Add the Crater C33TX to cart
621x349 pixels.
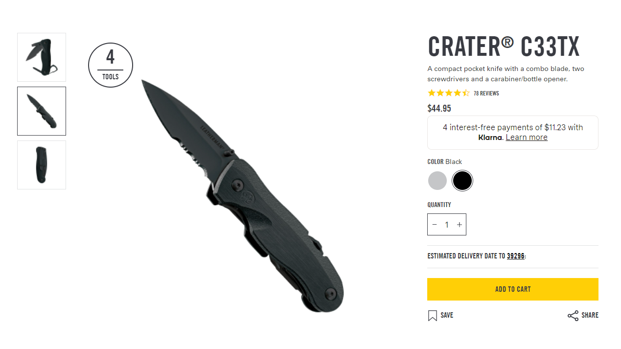[513, 289]
